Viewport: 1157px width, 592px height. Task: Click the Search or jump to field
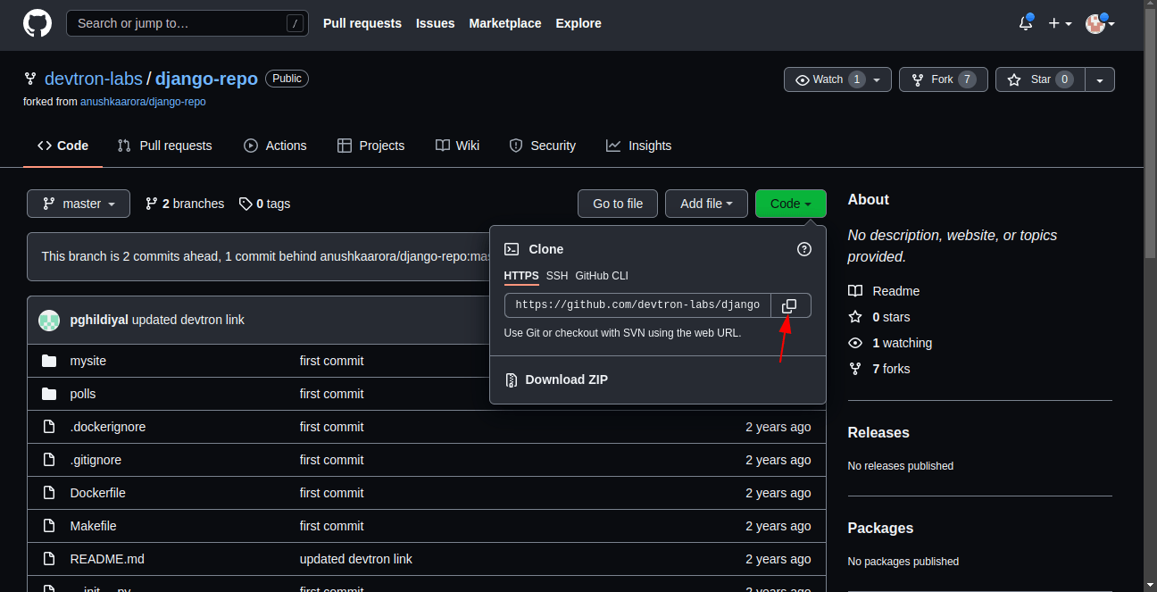click(187, 23)
